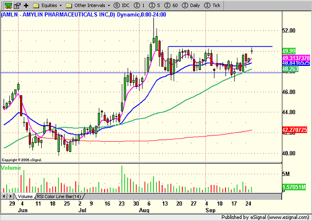Select the Tick interval button
The height and width of the screenshot is (221, 312).
point(213,5)
